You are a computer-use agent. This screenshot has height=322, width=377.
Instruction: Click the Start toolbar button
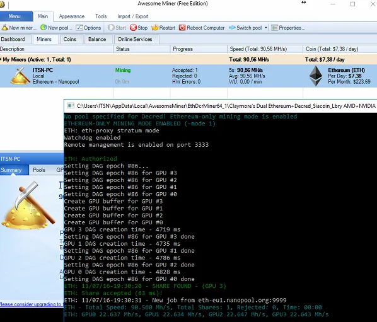117,28
